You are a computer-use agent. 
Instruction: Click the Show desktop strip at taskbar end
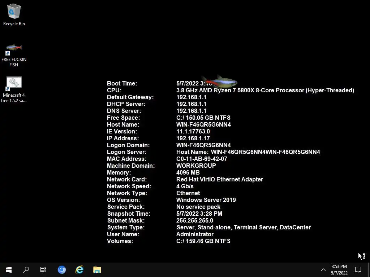[369, 270]
